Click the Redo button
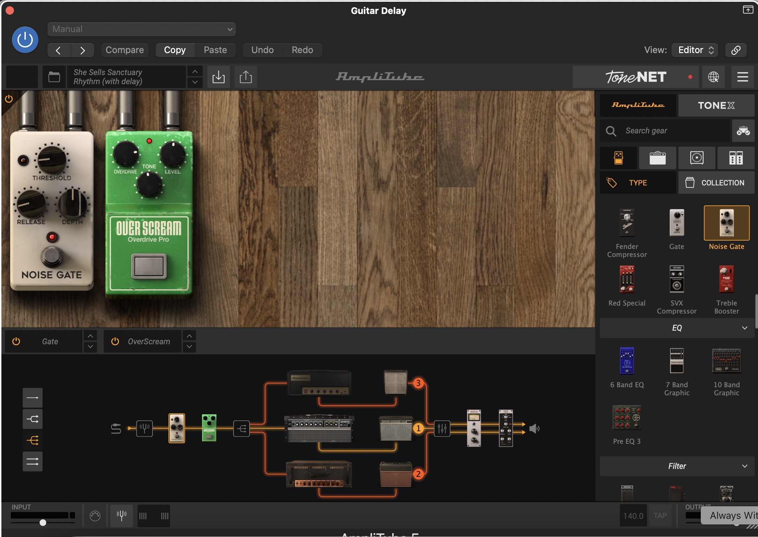The width and height of the screenshot is (758, 537). pos(302,50)
